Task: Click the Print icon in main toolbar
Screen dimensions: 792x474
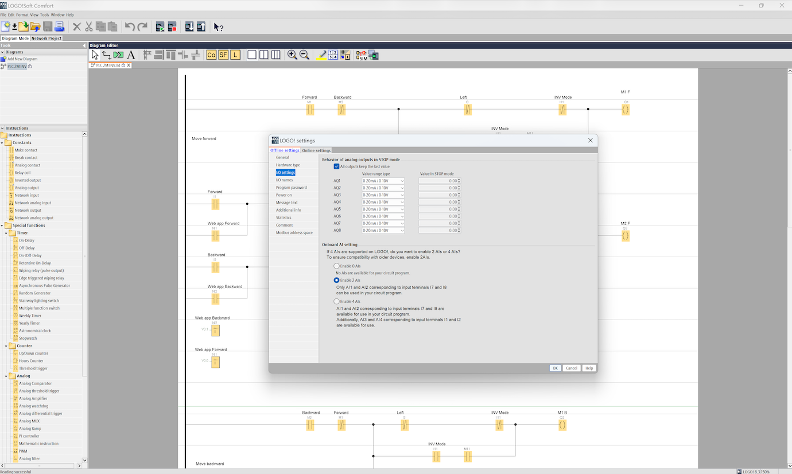Action: (x=59, y=26)
